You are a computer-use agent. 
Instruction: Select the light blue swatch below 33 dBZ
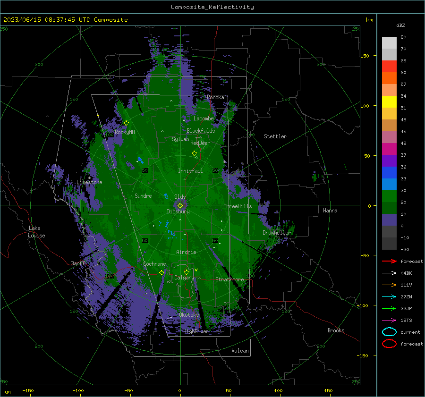click(x=389, y=185)
